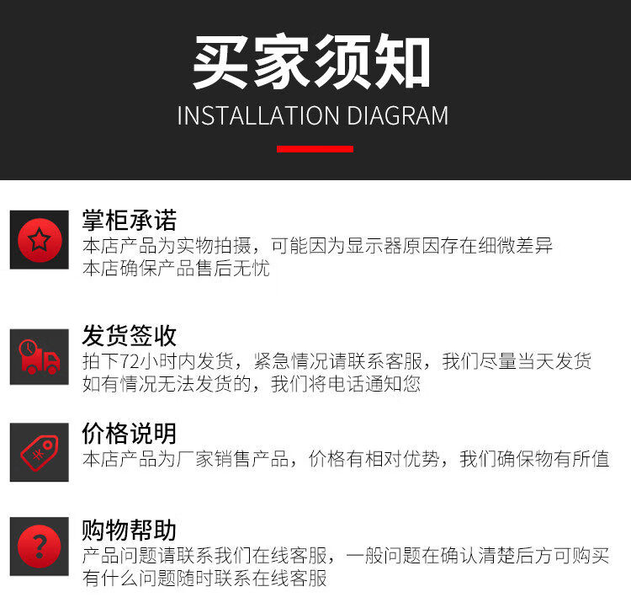Click the line 产品问题请联系我们在线客服
This screenshot has width=631, height=608.
[x=346, y=556]
